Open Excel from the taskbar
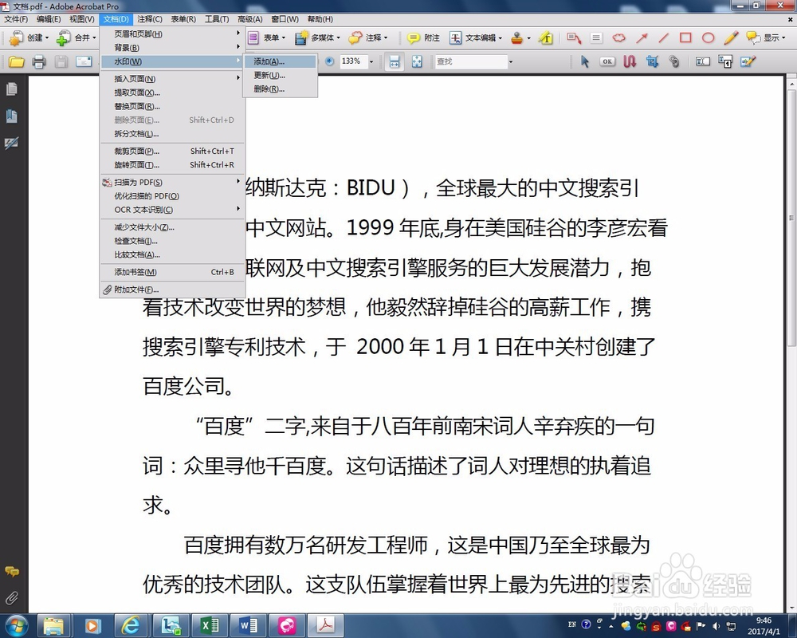Image resolution: width=797 pixels, height=638 pixels. click(x=209, y=624)
